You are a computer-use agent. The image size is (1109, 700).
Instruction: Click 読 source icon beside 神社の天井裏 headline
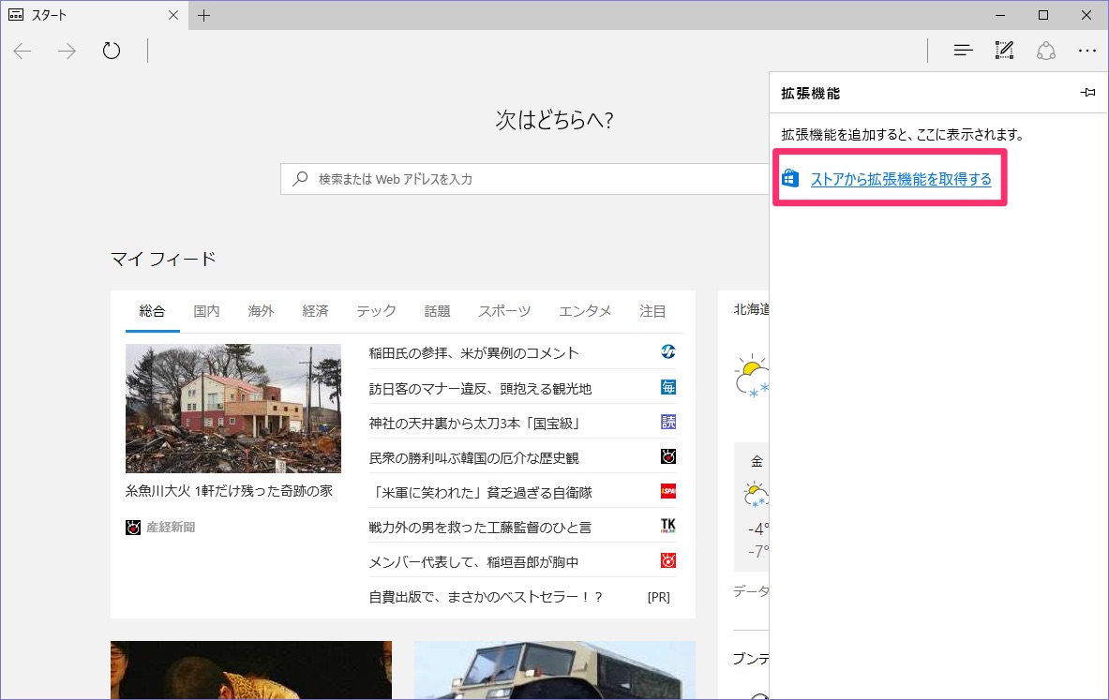click(x=667, y=422)
